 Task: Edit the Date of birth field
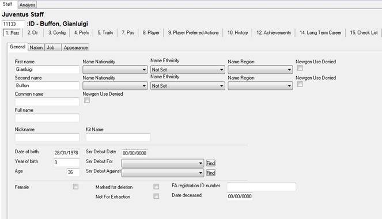point(66,153)
